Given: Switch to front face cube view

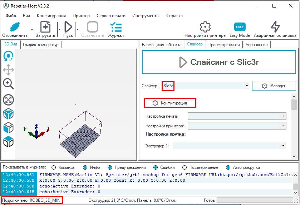Looking at the screenshot, I should [9, 128].
